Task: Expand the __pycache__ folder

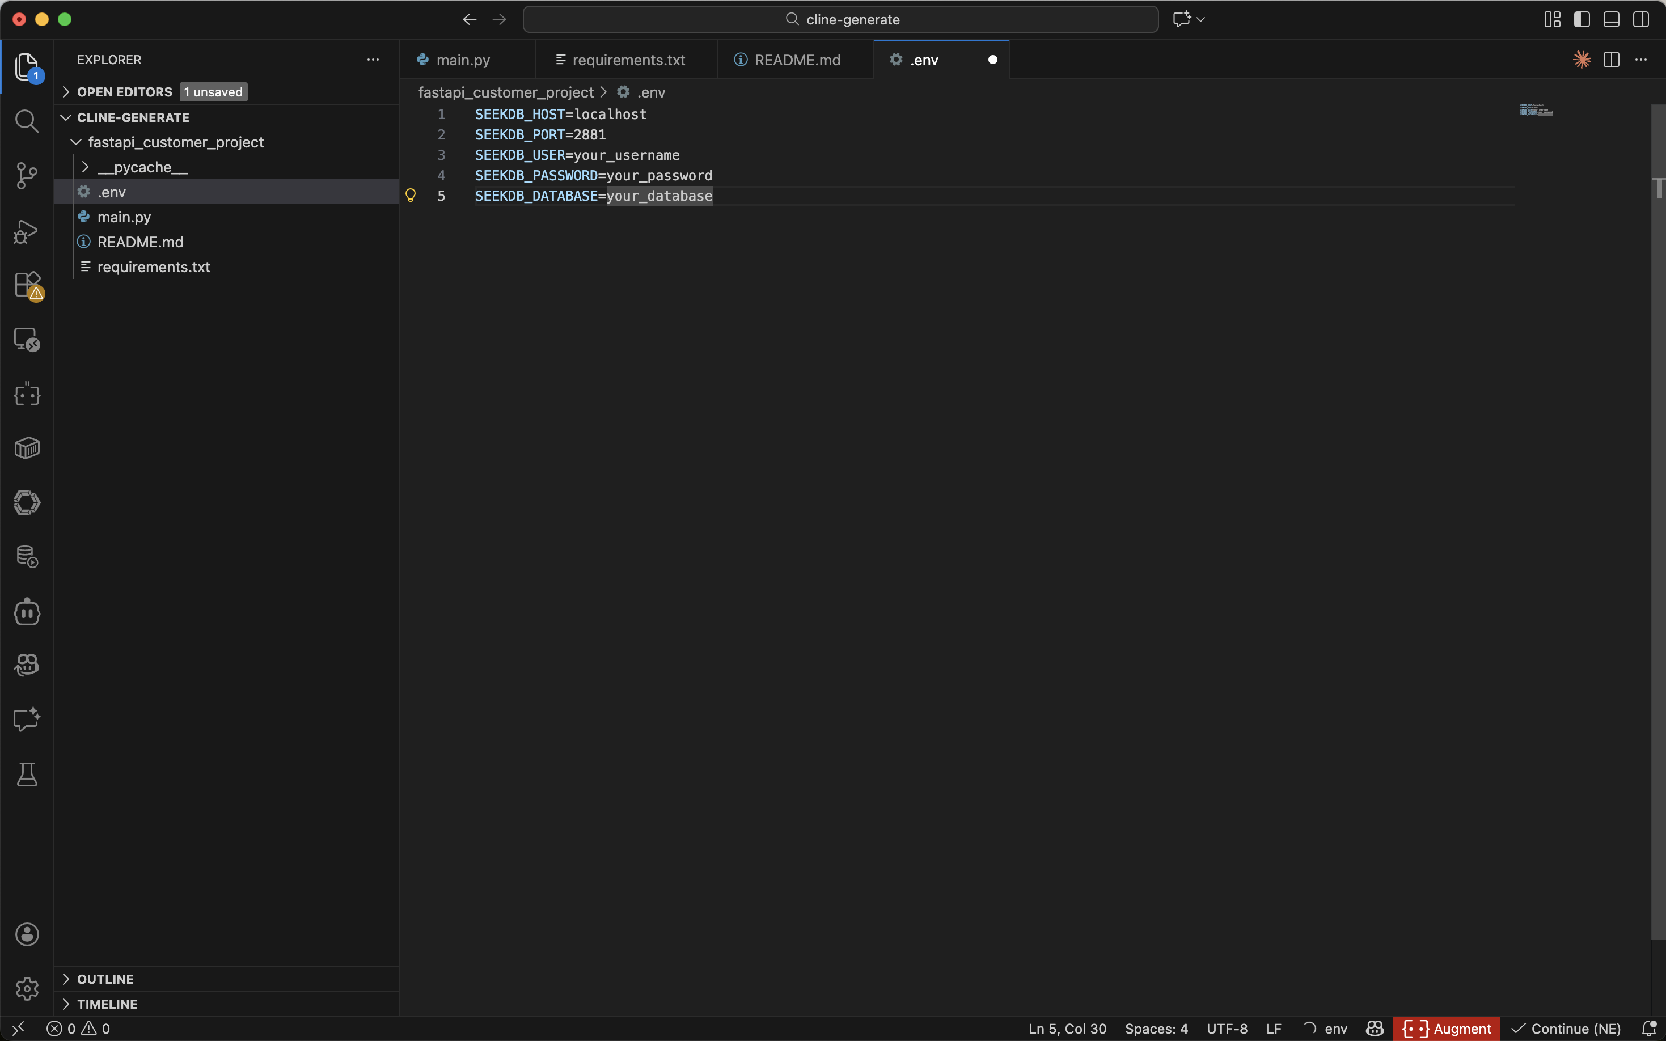Action: pos(142,167)
